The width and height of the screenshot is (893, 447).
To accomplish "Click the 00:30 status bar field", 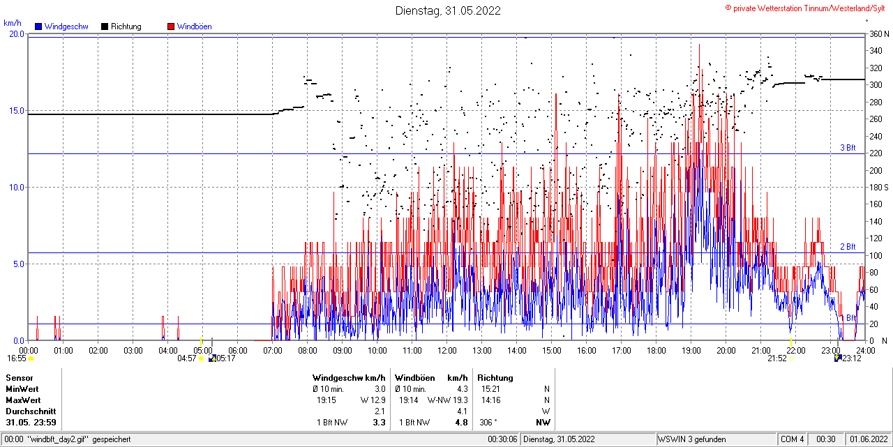I will pyautogui.click(x=826, y=439).
